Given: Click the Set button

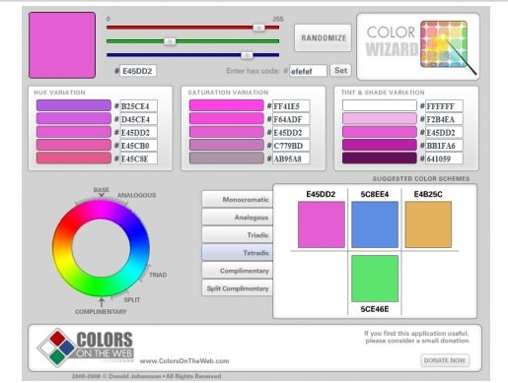Looking at the screenshot, I should click(x=340, y=70).
